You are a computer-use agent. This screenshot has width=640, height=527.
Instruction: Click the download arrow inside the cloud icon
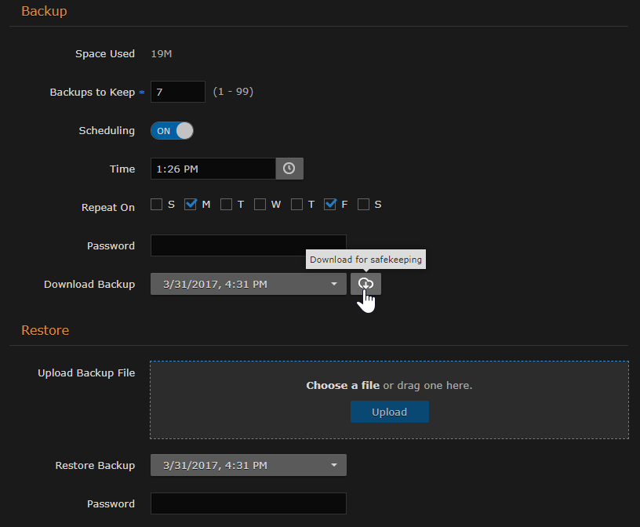[x=365, y=284]
